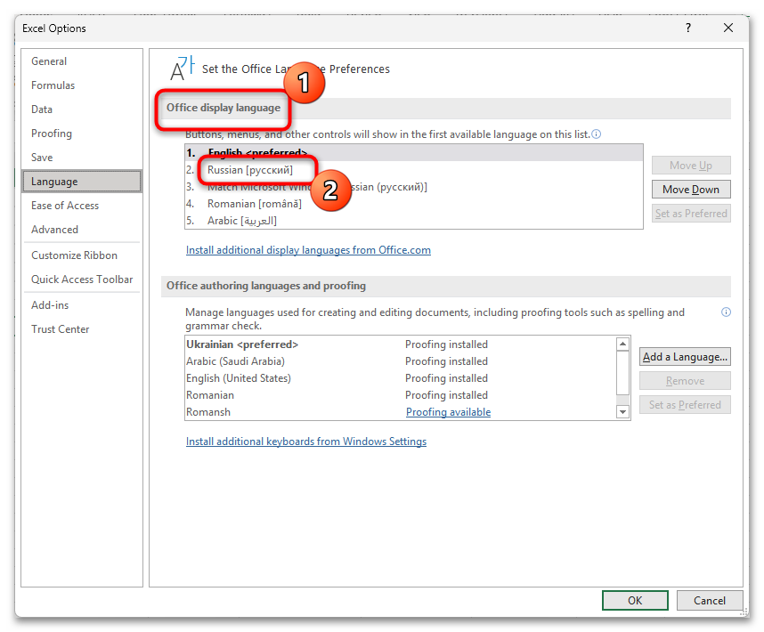Viewport: 764px width, 632px height.
Task: Open the Quick Access Toolbar category
Action: (82, 279)
